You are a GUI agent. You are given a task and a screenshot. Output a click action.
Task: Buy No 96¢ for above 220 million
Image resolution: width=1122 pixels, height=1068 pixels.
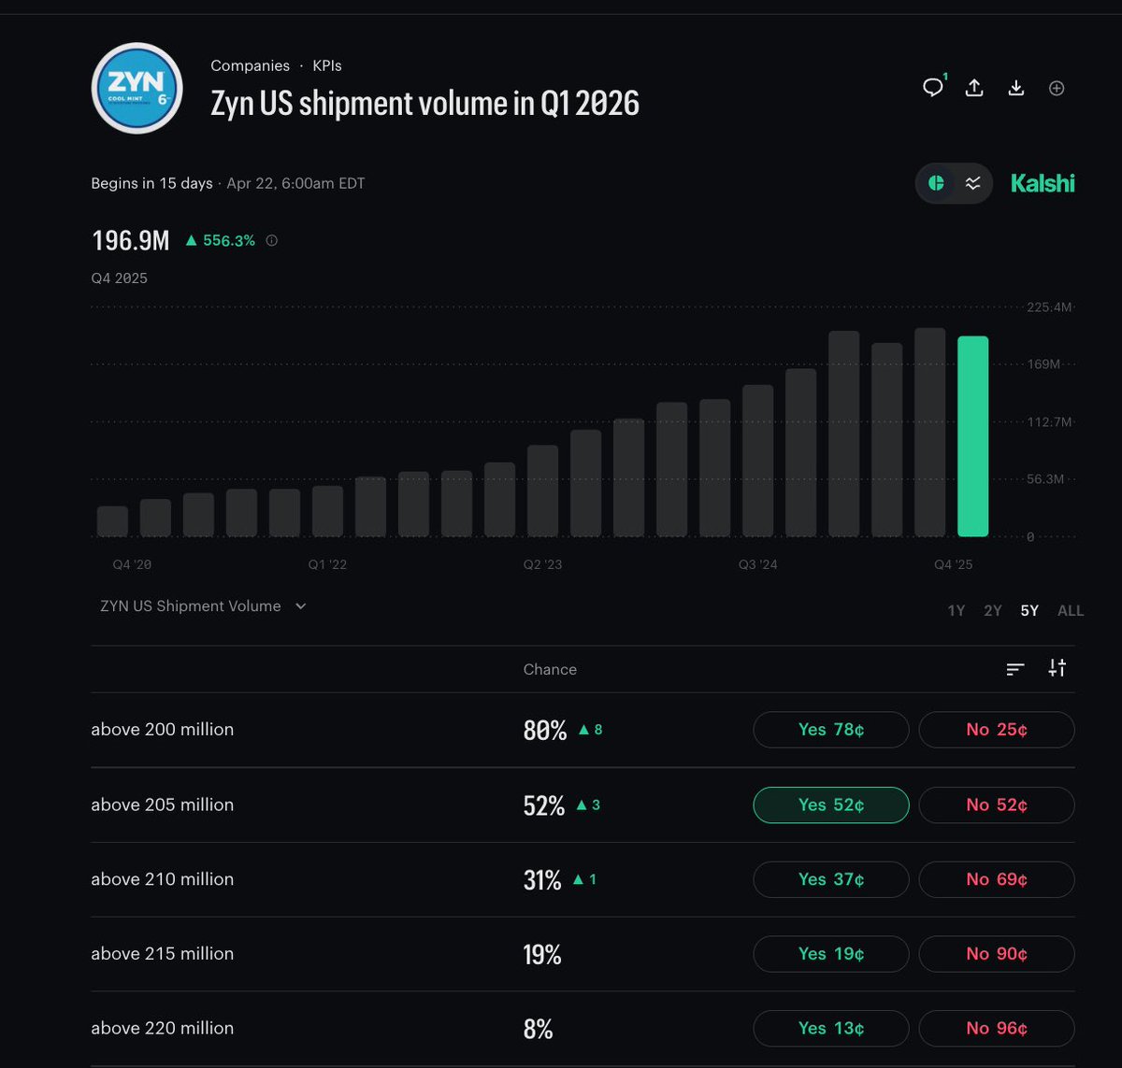tap(997, 1028)
